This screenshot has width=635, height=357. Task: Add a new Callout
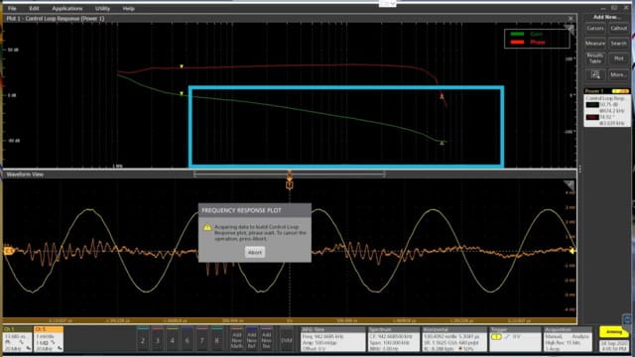[618, 29]
